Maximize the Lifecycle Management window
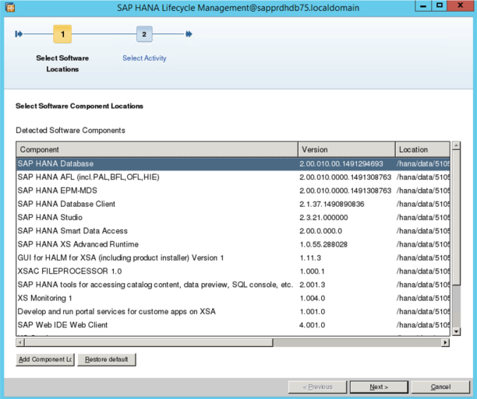This screenshot has height=399, width=477. pyautogui.click(x=440, y=6)
